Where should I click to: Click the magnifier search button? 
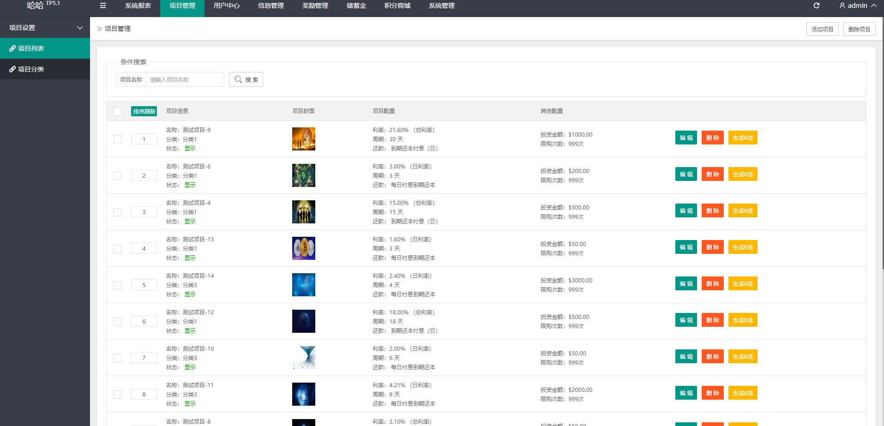click(x=246, y=79)
